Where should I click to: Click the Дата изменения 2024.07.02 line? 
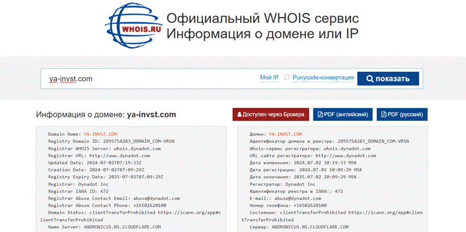(x=303, y=163)
